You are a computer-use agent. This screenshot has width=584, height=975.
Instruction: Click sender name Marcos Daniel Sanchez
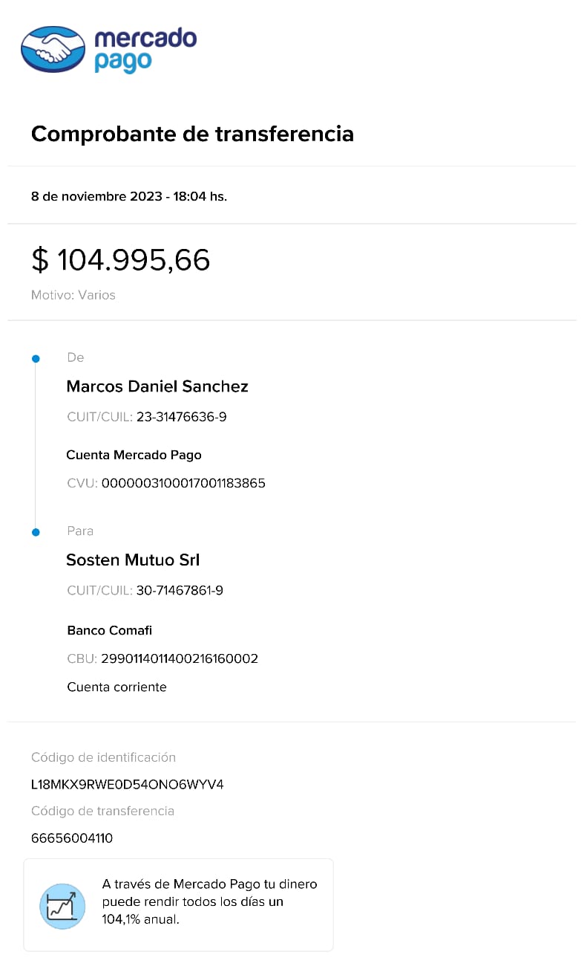tap(157, 386)
